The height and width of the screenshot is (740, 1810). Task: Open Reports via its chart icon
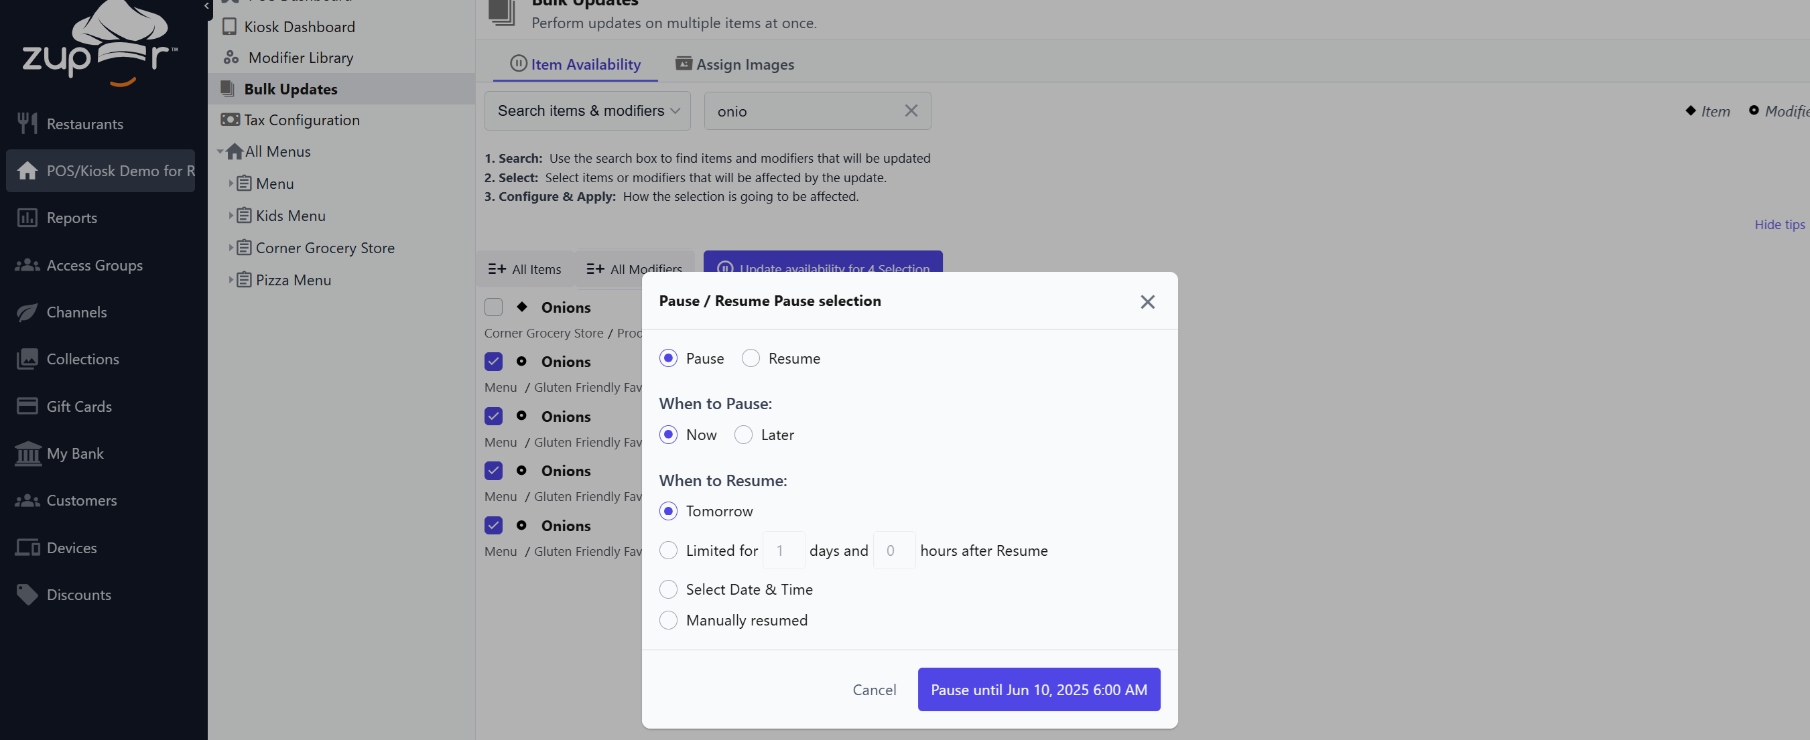coord(27,218)
